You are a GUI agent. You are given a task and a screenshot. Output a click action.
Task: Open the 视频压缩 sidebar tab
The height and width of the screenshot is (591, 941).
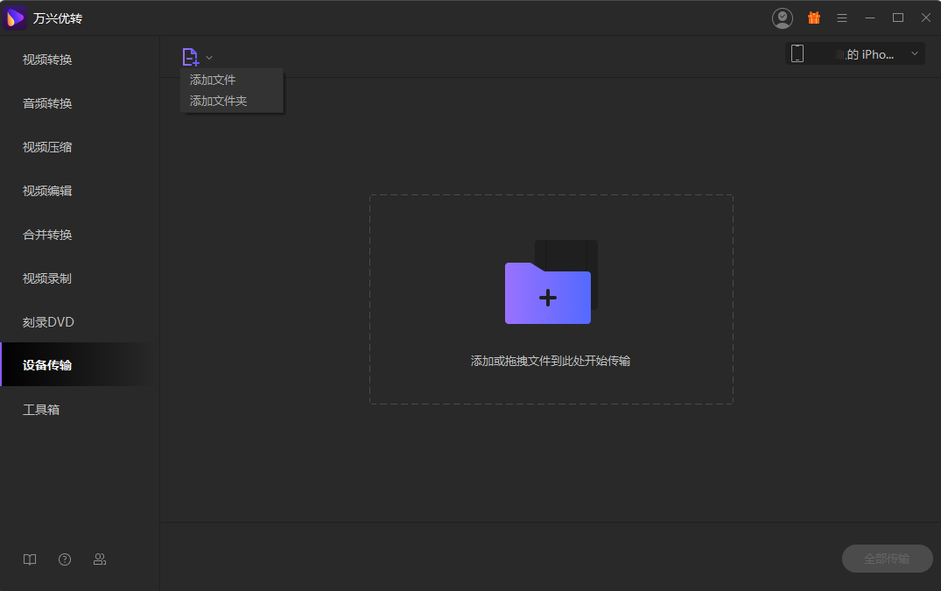47,147
